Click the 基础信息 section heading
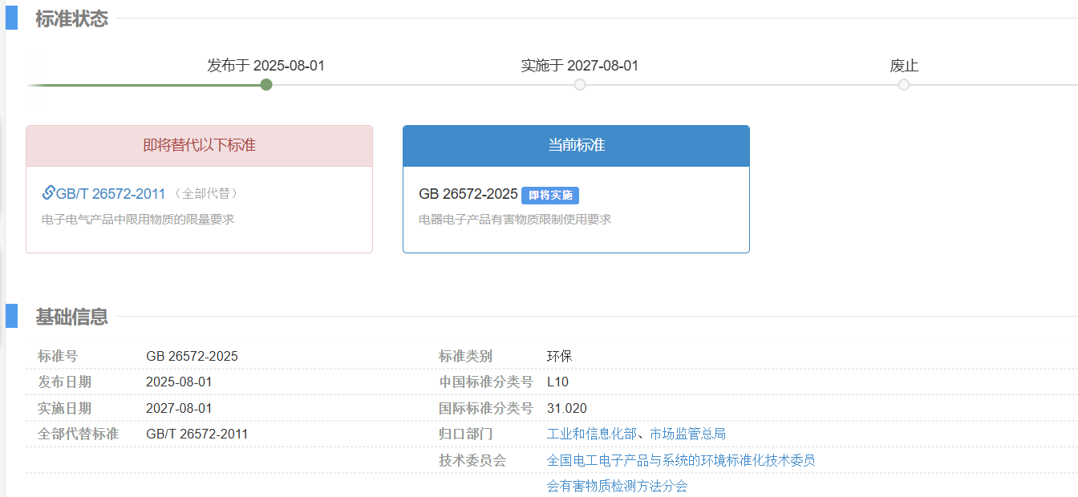The height and width of the screenshot is (497, 1078). click(71, 317)
